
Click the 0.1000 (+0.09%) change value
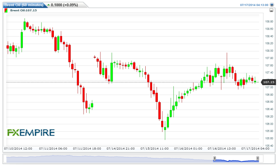pyautogui.click(x=64, y=5)
